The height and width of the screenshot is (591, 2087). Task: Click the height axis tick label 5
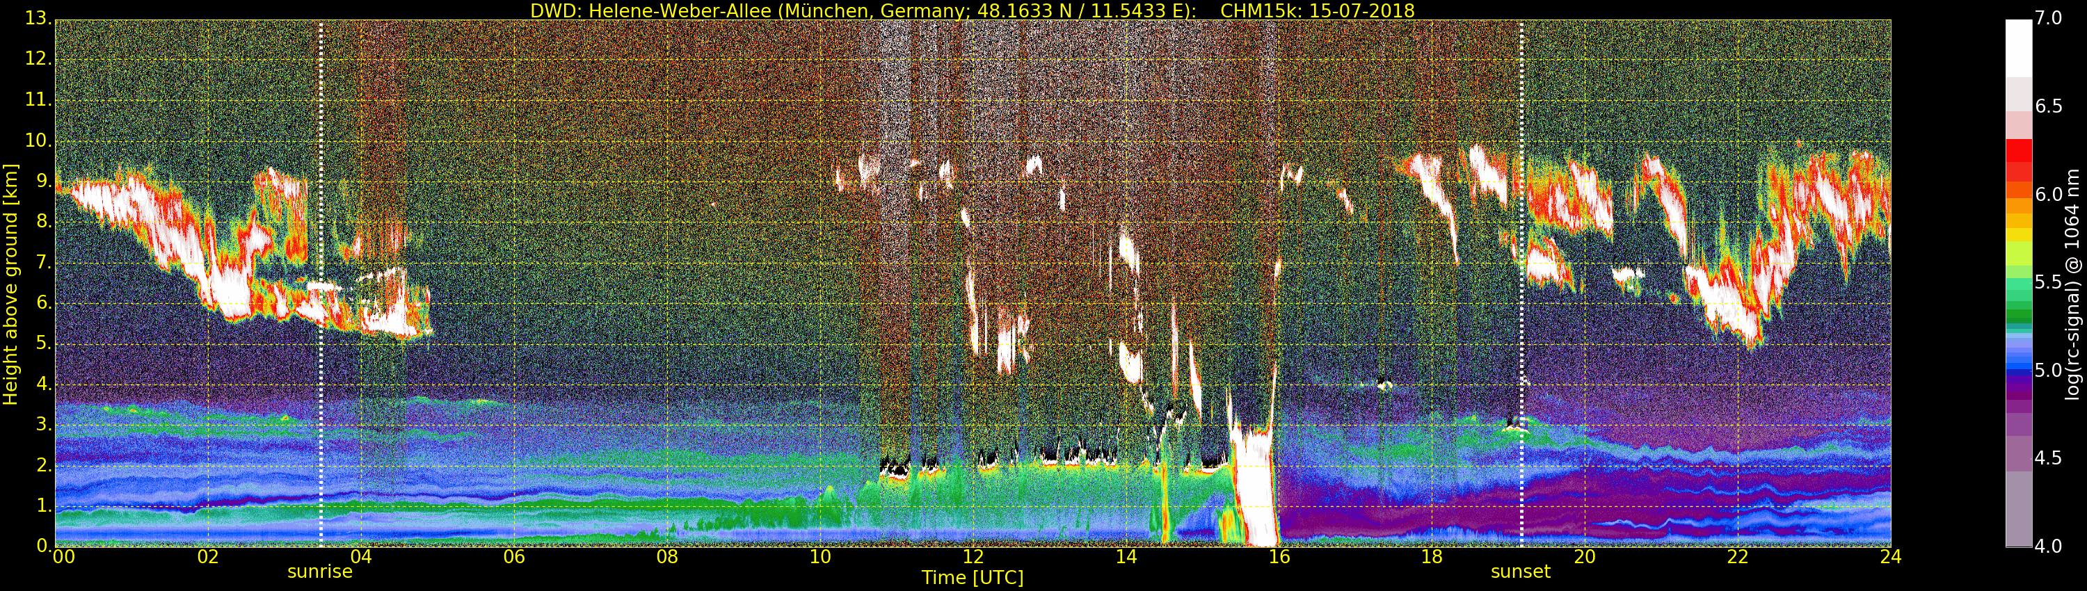[43, 343]
